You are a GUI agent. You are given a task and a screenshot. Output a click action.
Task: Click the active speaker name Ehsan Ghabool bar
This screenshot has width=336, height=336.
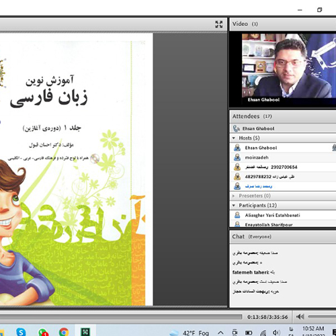tap(283, 128)
